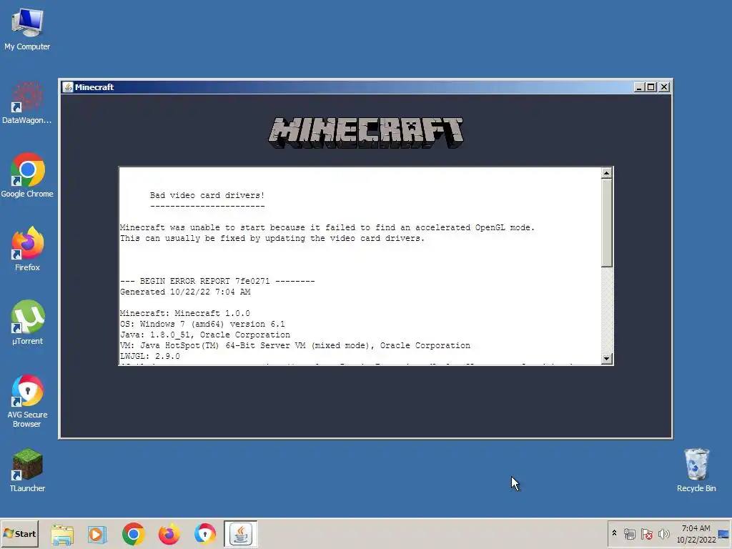Launch AVG Secure Browser from the taskbar
Screen dimensions: 732x549
(x=205, y=534)
